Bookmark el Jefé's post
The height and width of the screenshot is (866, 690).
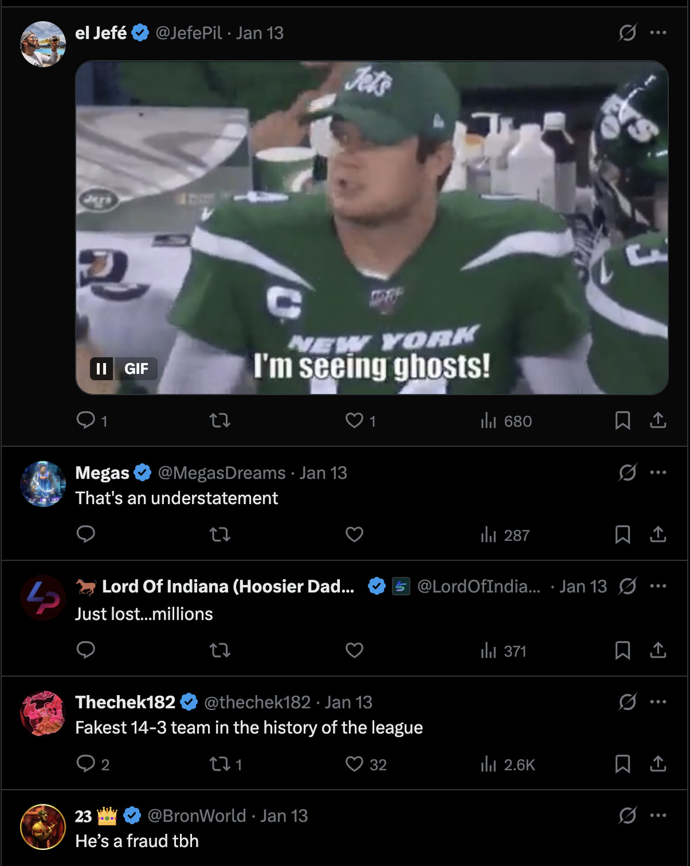pyautogui.click(x=622, y=421)
